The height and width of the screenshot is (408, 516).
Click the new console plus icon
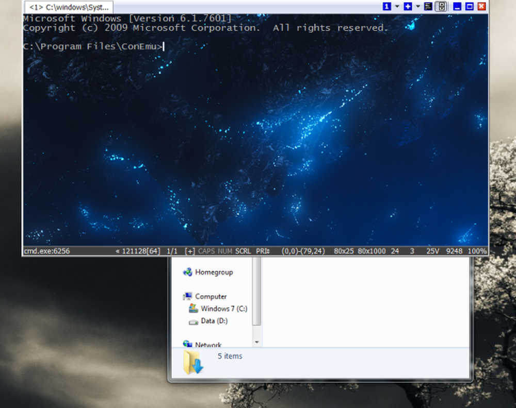[x=408, y=6]
